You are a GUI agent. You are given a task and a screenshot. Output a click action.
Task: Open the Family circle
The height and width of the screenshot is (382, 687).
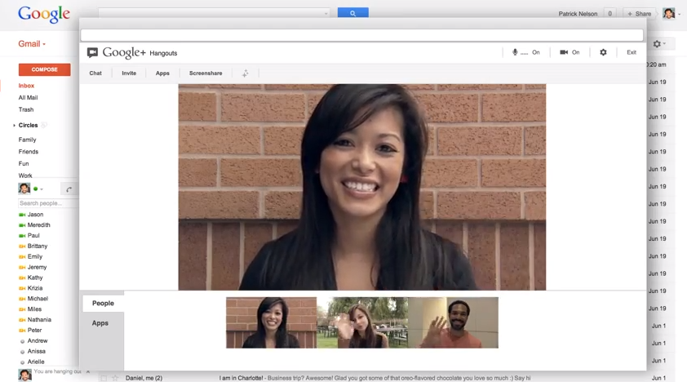(27, 140)
